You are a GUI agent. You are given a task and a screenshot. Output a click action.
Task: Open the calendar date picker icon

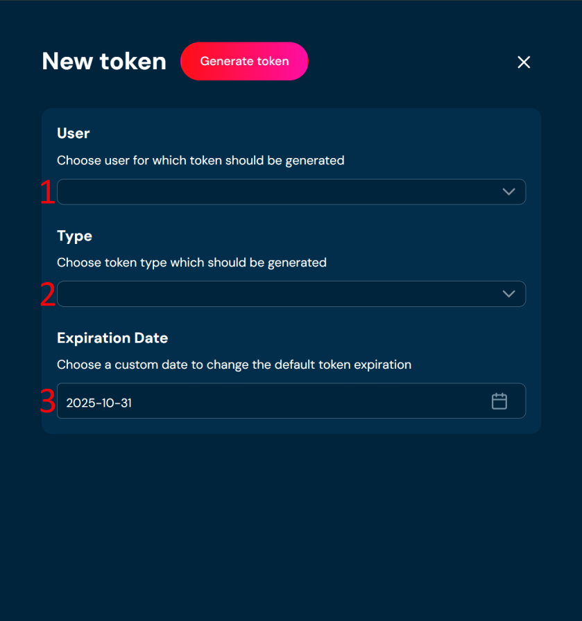(x=499, y=401)
